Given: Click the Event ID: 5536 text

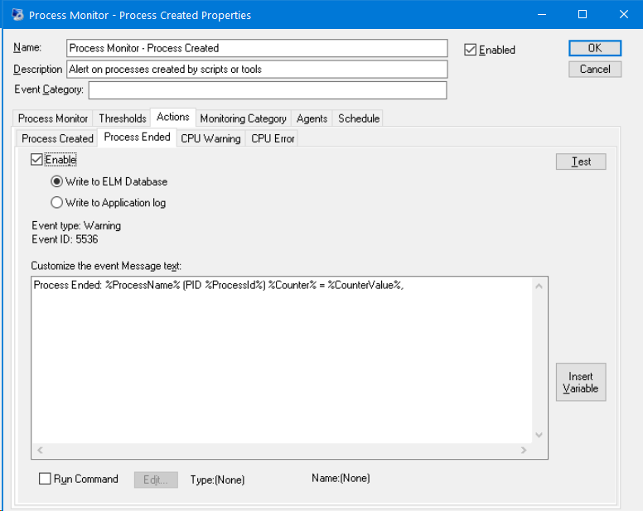Looking at the screenshot, I should pos(65,239).
